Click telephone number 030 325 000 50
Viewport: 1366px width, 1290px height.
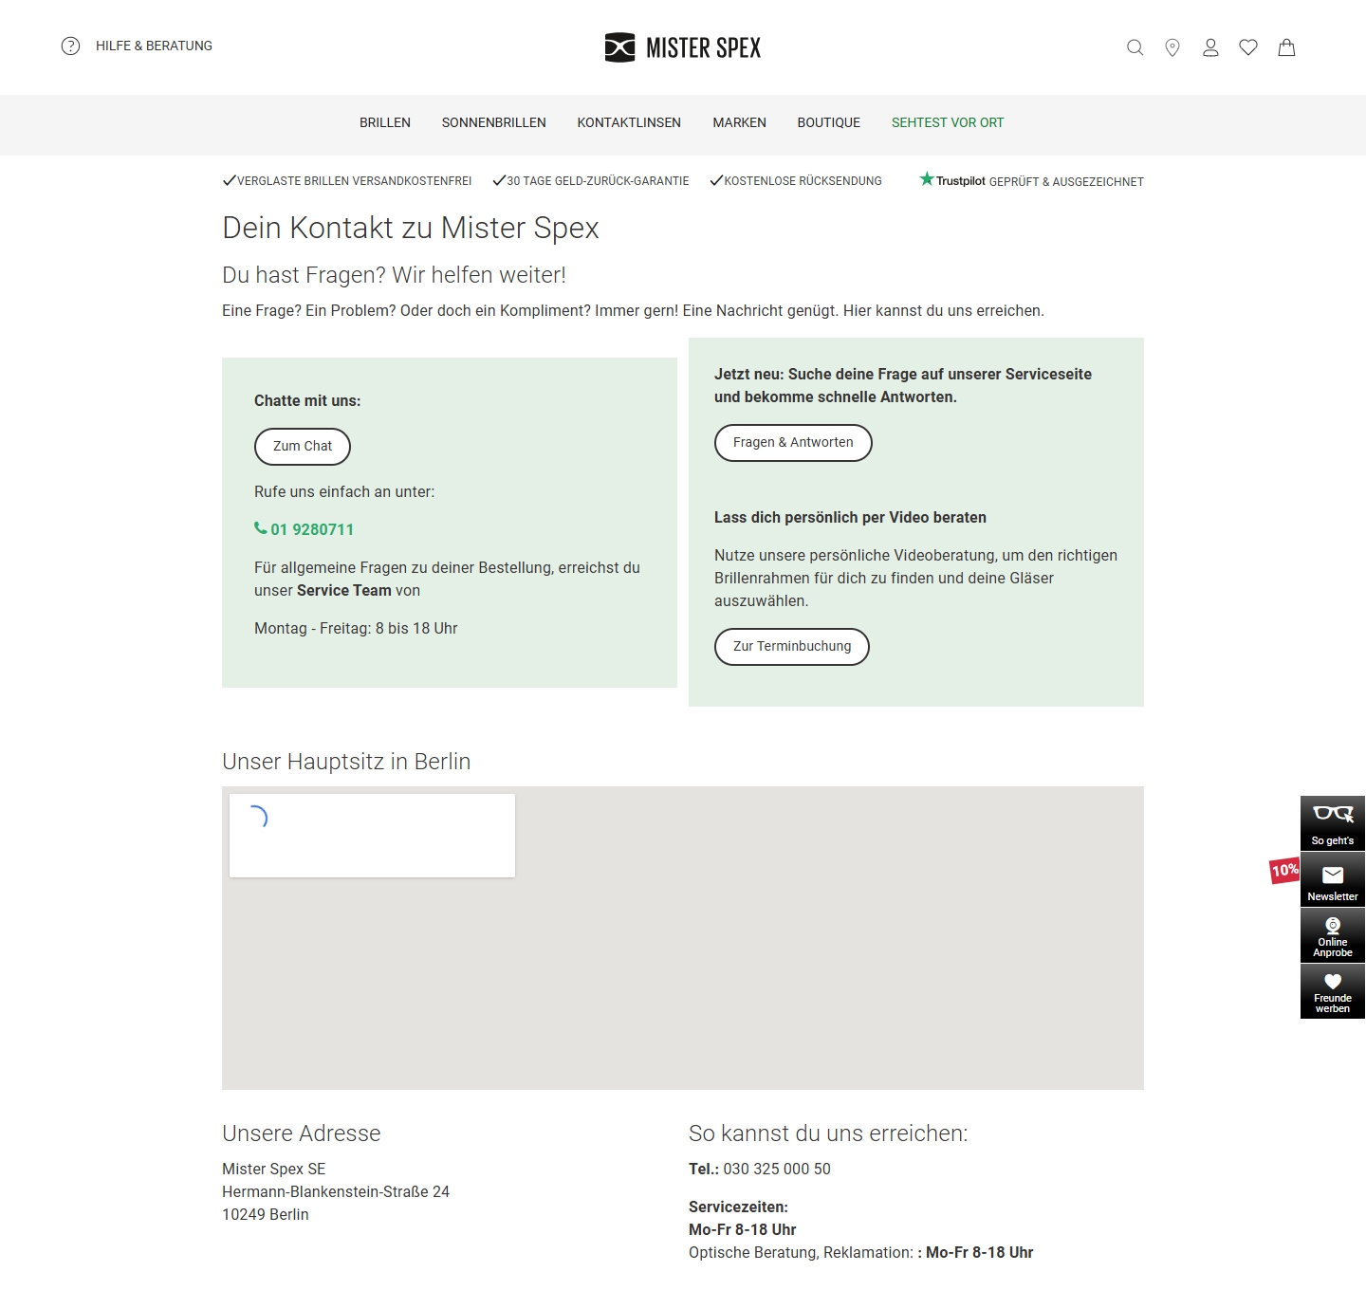(777, 1169)
